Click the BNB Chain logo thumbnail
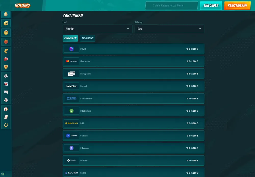255x177 pixels. 71,123
